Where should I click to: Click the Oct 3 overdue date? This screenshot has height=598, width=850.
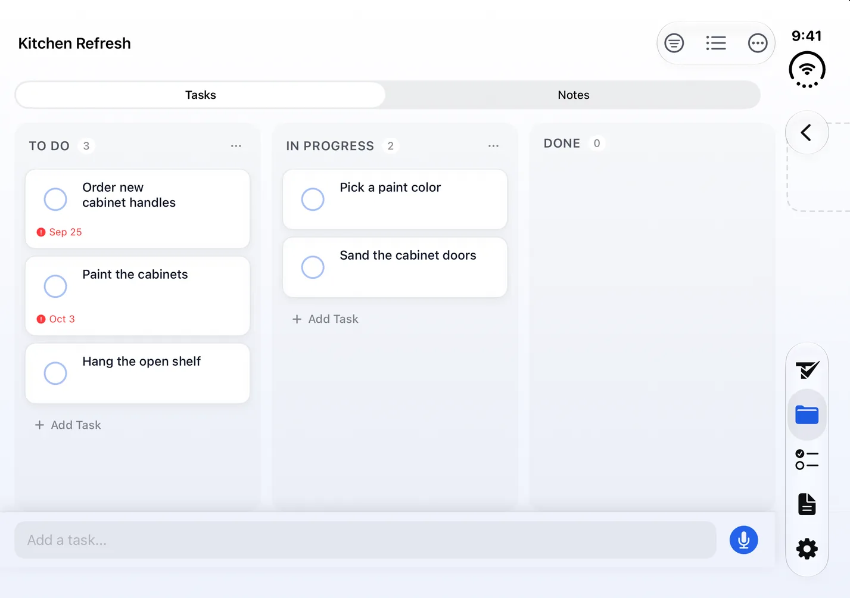click(55, 319)
